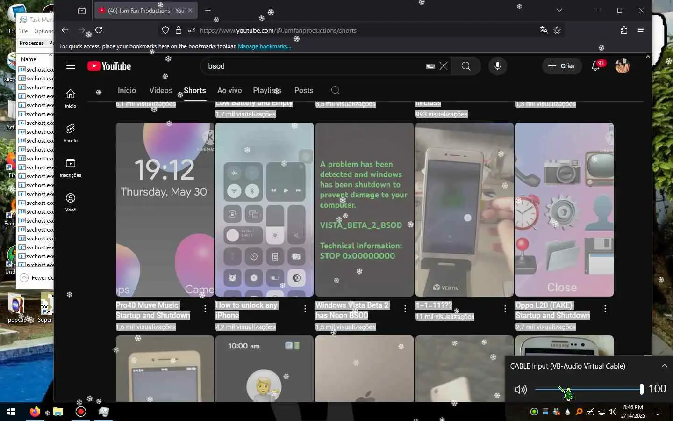Open the Options menu in Task Manager
The image size is (673, 421).
pyautogui.click(x=43, y=31)
